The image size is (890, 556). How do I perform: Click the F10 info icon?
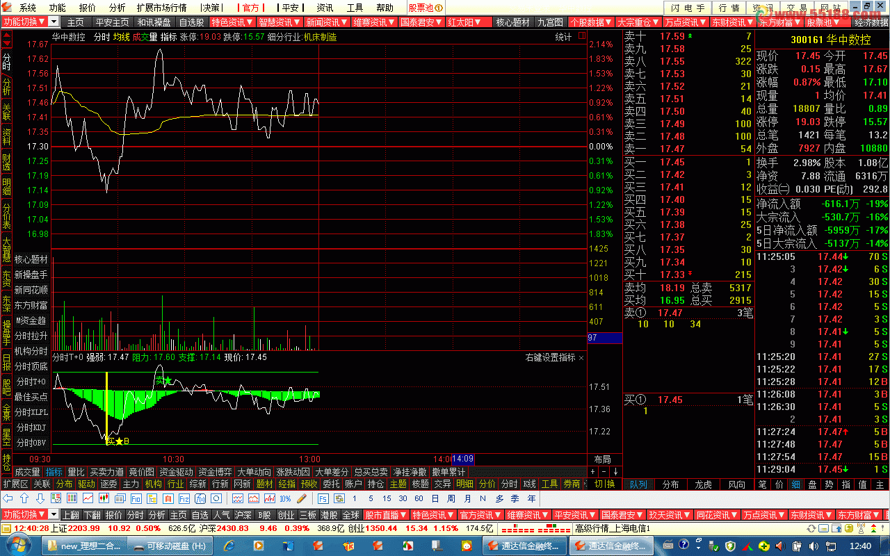(136, 498)
